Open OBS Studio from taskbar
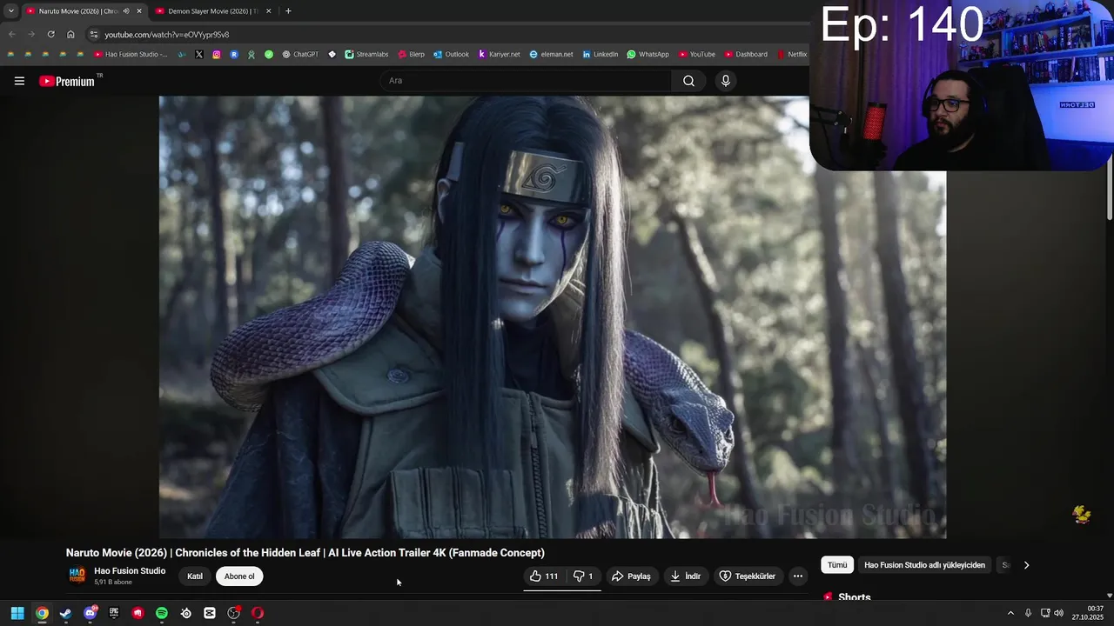Viewport: 1114px width, 626px height. click(233, 613)
